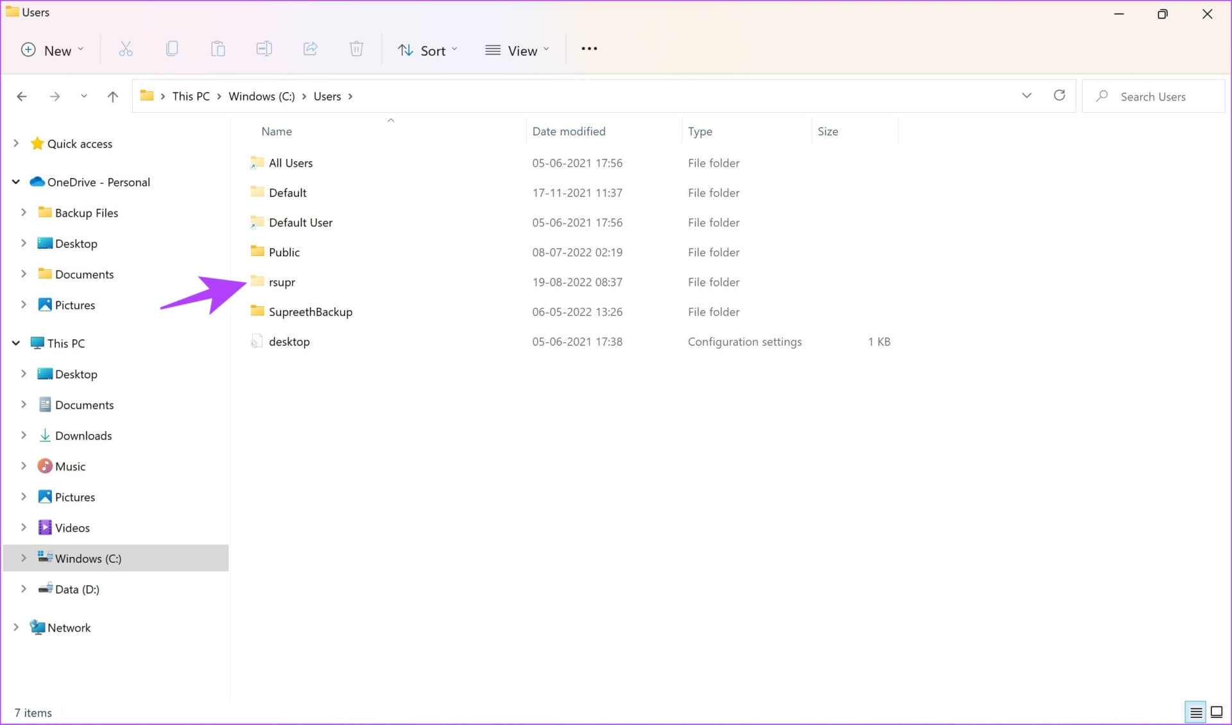Click the Navigate up button
Viewport: 1232px width, 725px height.
113,96
